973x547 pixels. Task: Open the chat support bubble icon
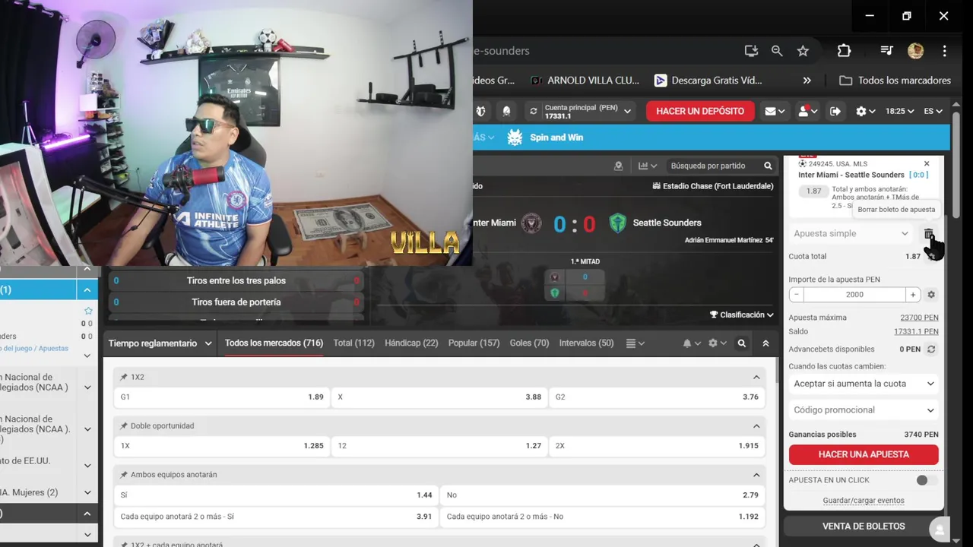[940, 530]
